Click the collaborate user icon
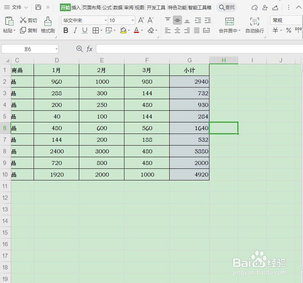The width and height of the screenshot is (303, 283). coord(265,8)
